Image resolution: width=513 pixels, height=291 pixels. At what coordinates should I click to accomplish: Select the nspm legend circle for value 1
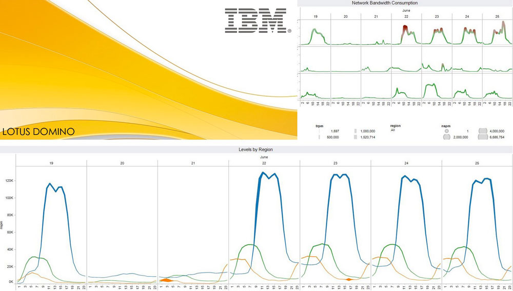[446, 131]
